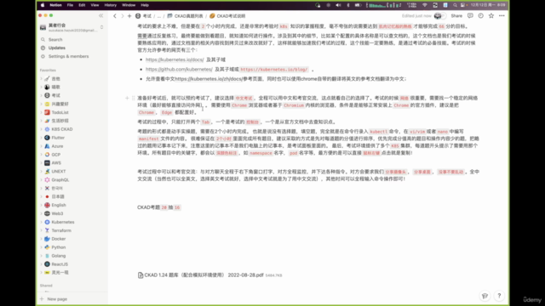Open the Python page in sidebar
Screen dimensions: 545x306
59,247
